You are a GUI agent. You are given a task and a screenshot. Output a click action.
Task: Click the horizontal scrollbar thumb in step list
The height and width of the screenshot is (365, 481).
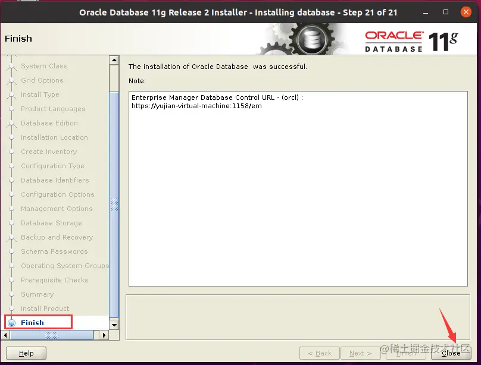tap(52, 335)
